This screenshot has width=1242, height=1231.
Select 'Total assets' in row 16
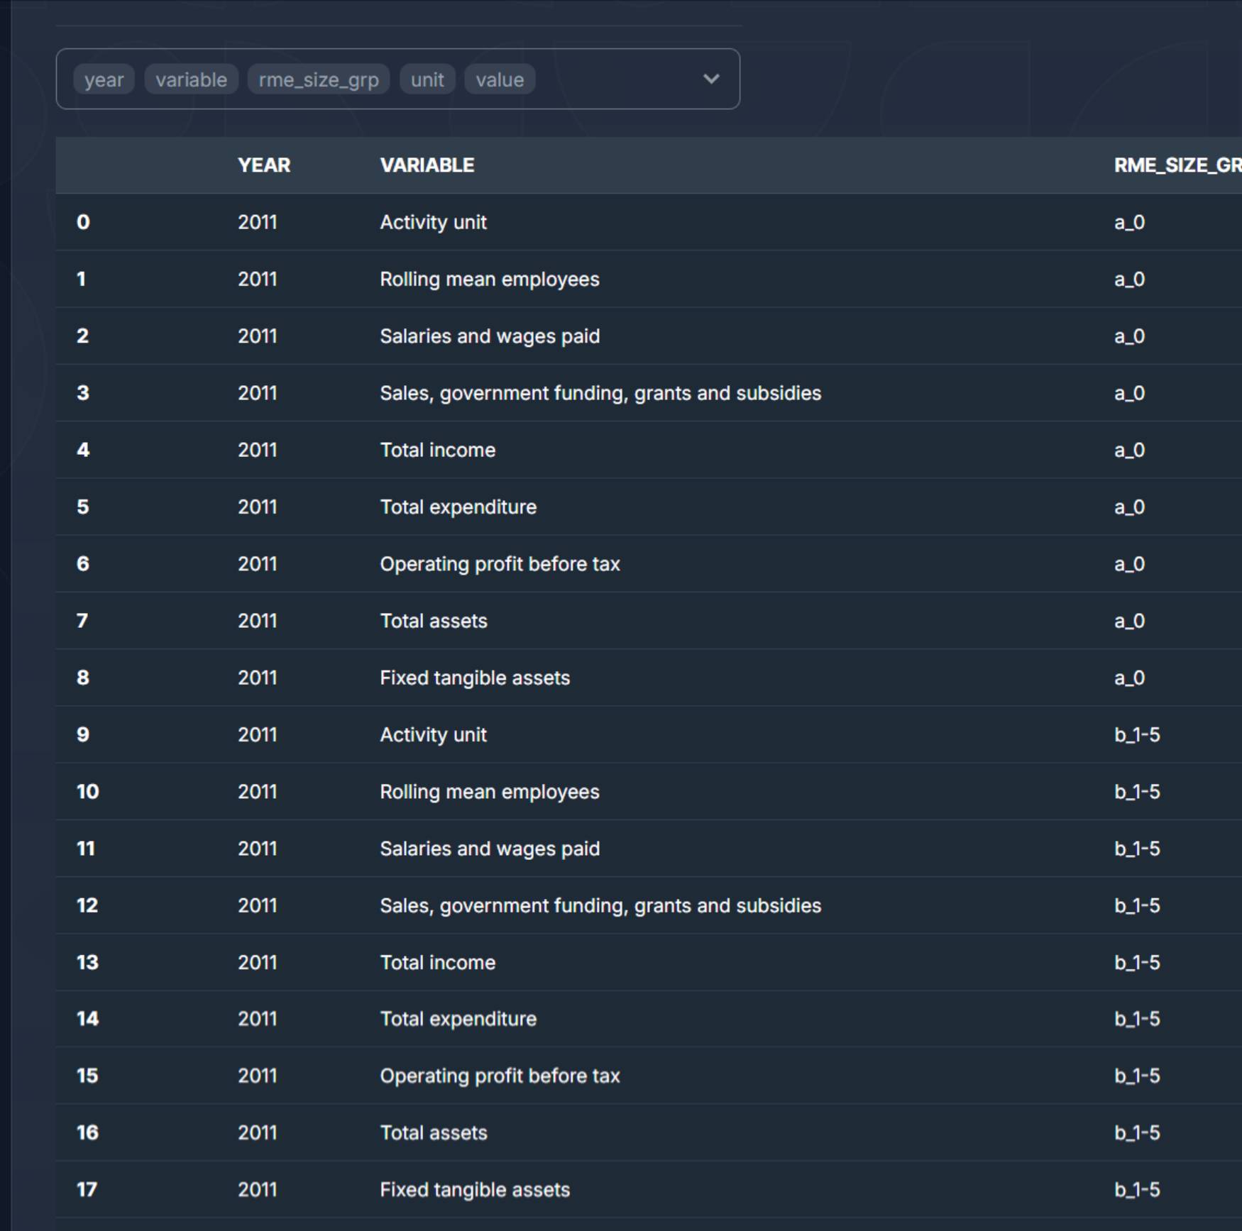pyautogui.click(x=434, y=1132)
